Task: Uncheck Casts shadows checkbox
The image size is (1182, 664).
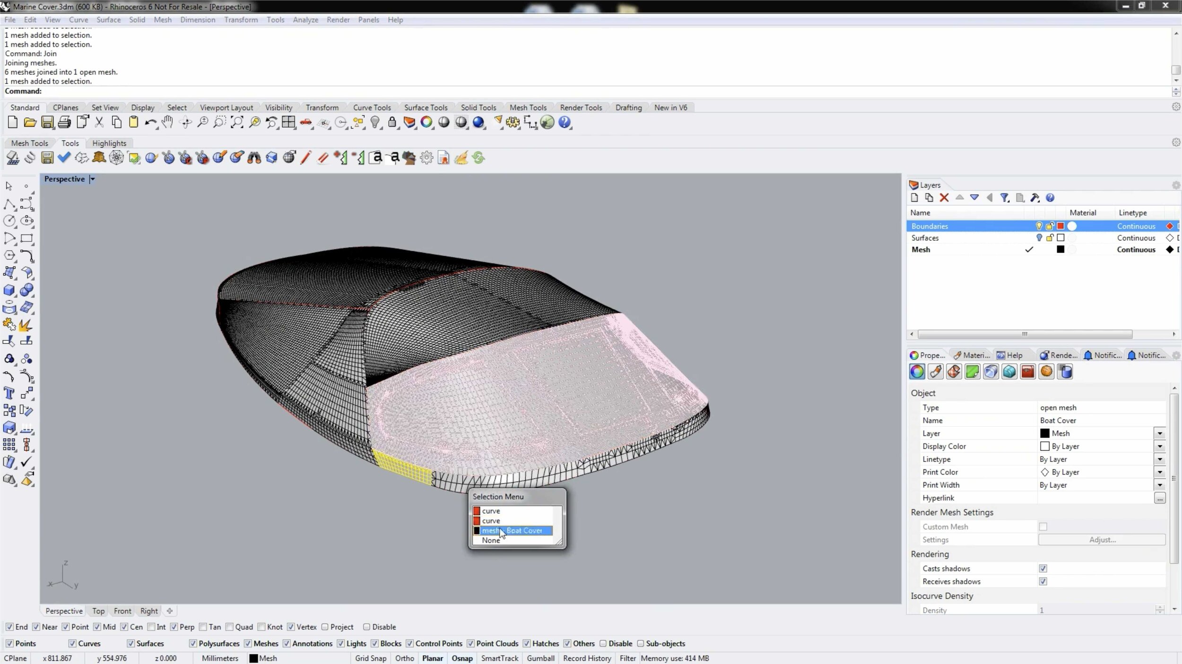Action: [x=1043, y=569]
